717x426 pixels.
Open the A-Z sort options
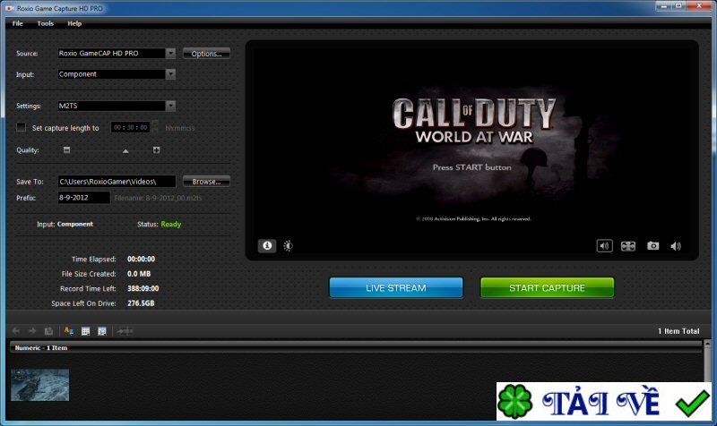[x=69, y=330]
